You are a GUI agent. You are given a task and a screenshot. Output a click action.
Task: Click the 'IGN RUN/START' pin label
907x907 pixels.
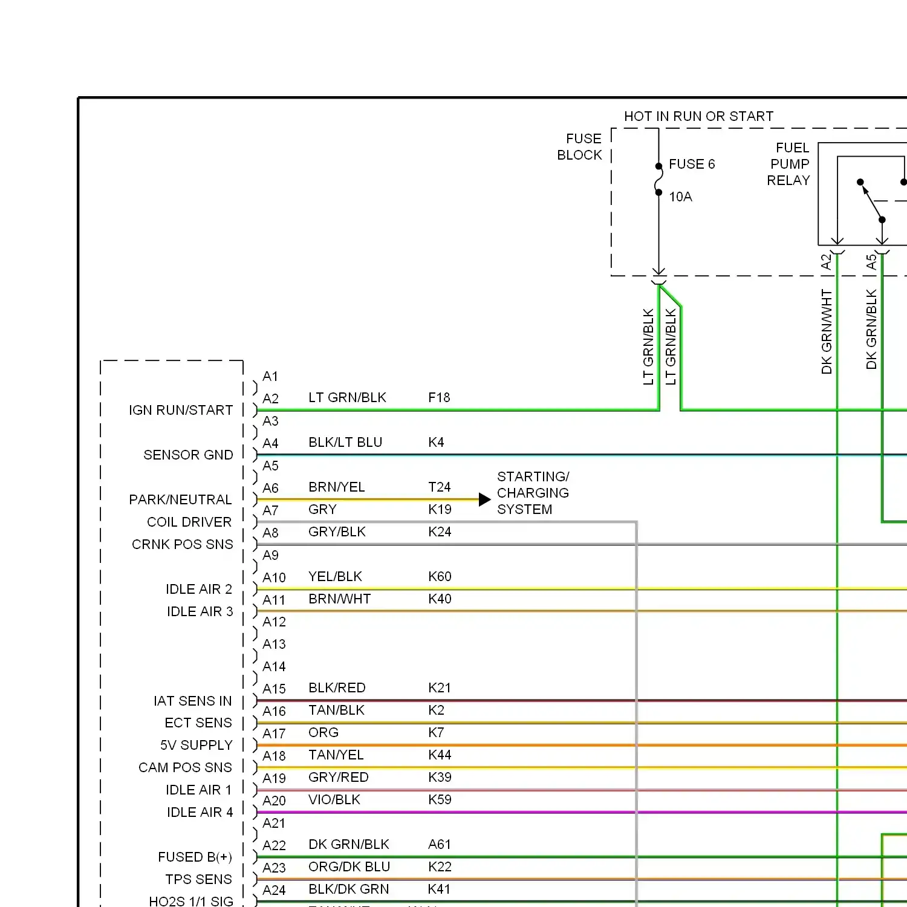(181, 410)
